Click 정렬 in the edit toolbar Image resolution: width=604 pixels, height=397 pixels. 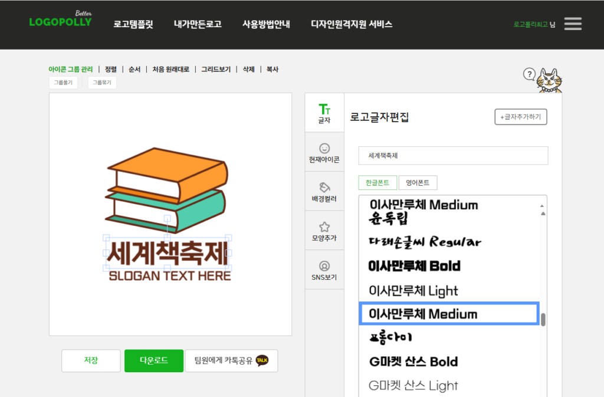(x=111, y=69)
